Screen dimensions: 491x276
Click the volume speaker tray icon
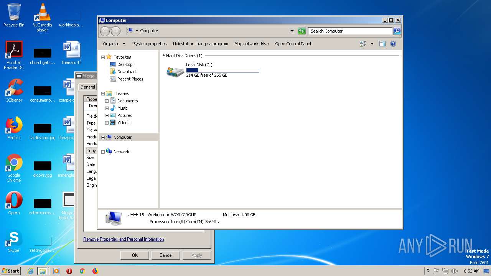tap(455, 271)
